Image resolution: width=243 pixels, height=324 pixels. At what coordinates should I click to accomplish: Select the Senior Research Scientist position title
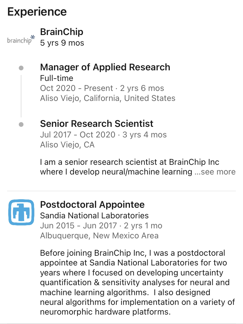point(97,124)
